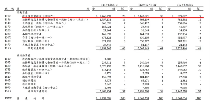This screenshot has width=210, height=103.
Task: Select account code 1510
Action: [x=8, y=59]
